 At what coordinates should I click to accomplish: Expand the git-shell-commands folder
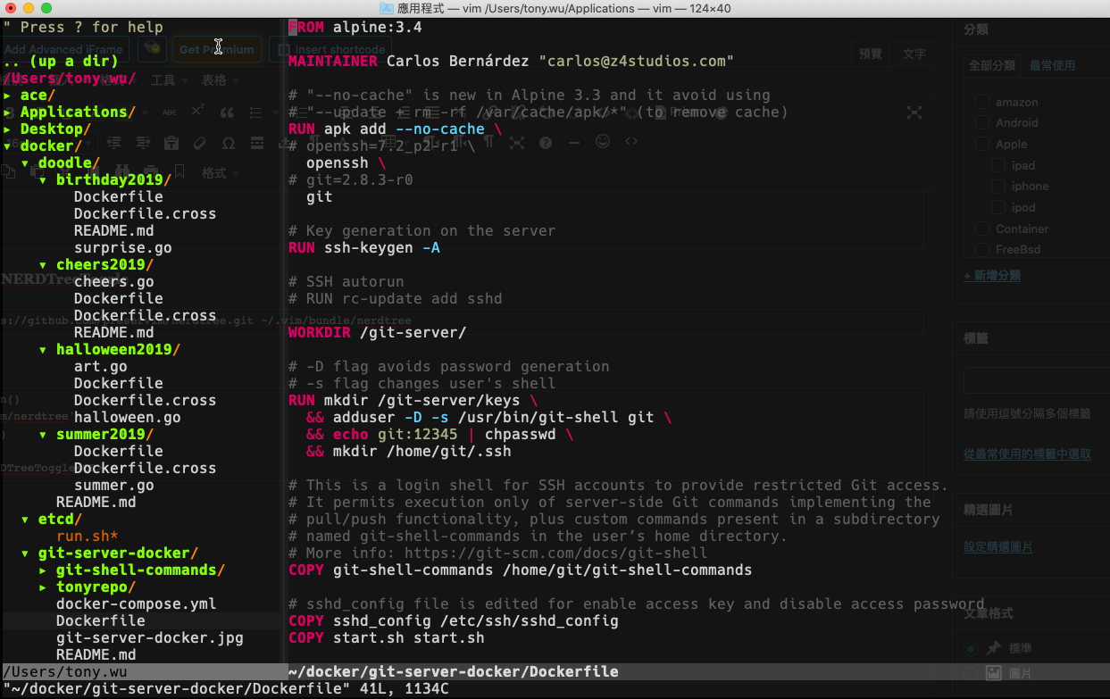[x=43, y=570]
